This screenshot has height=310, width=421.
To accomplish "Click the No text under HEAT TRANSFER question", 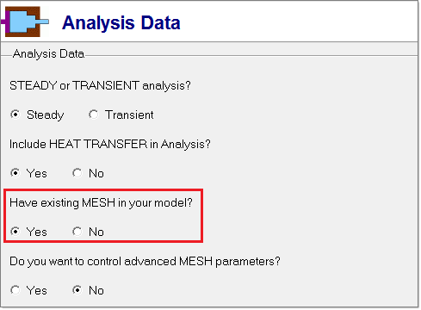I will [96, 174].
